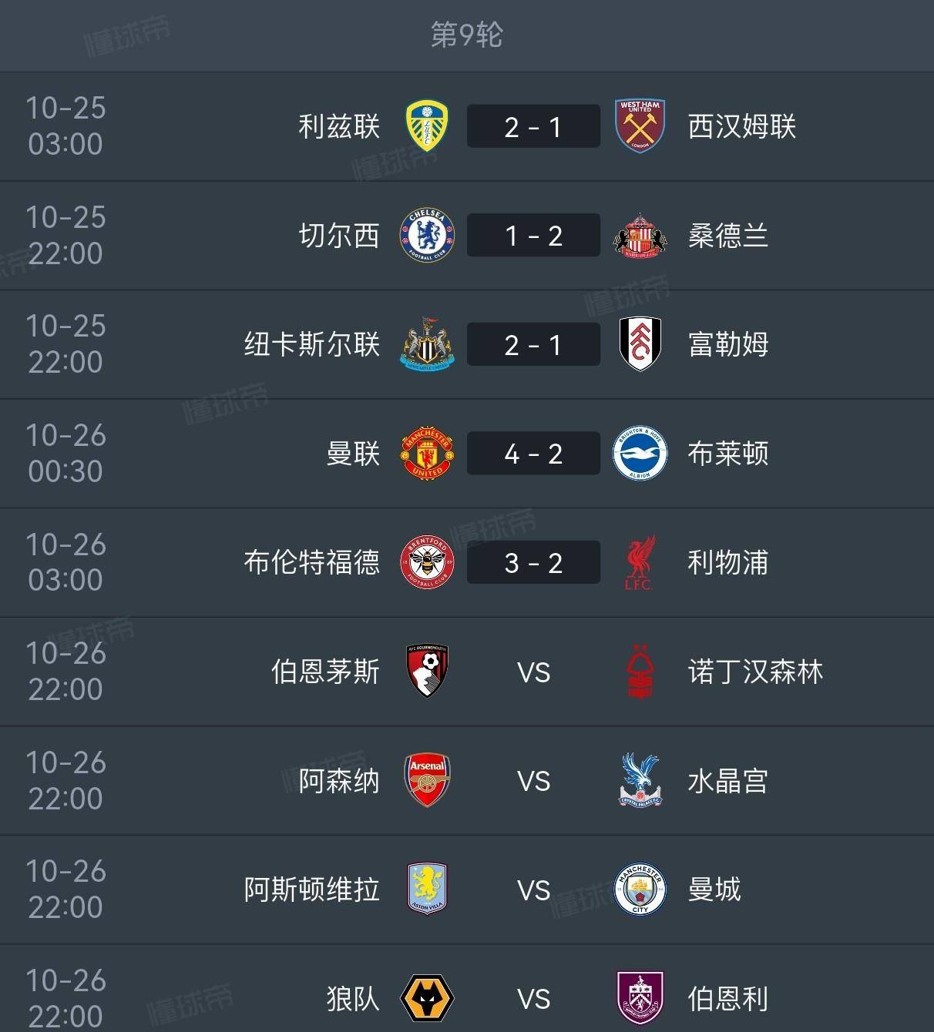Viewport: 934px width, 1032px height.
Task: Click the Manchester City badge
Action: (x=639, y=890)
